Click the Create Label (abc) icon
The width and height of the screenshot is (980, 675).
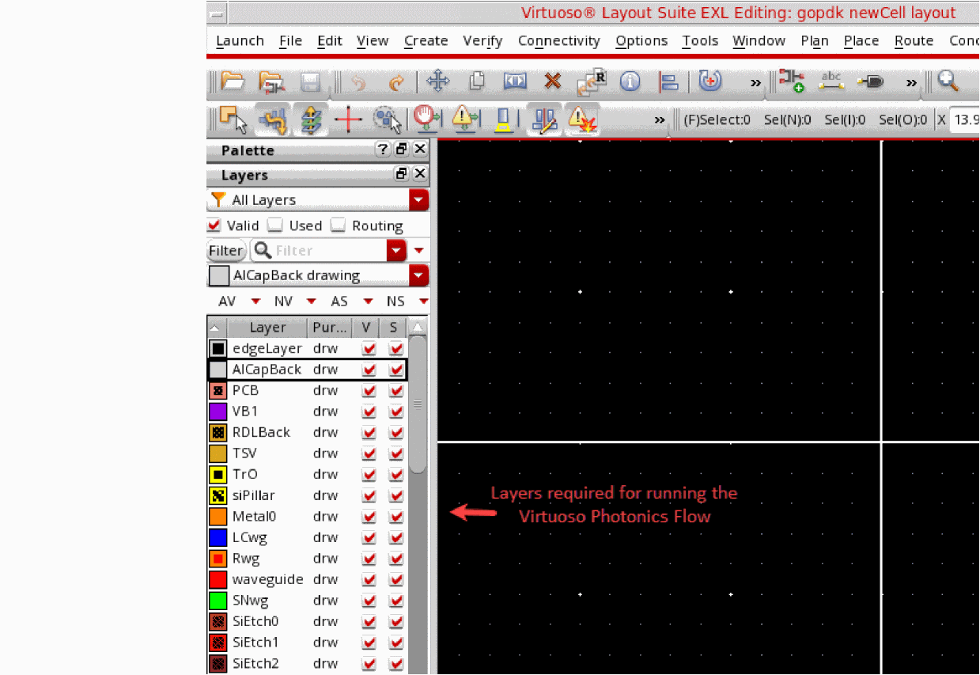831,81
